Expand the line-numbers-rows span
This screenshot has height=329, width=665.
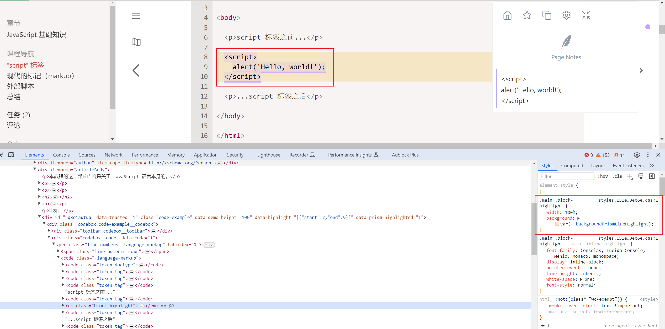58,251
